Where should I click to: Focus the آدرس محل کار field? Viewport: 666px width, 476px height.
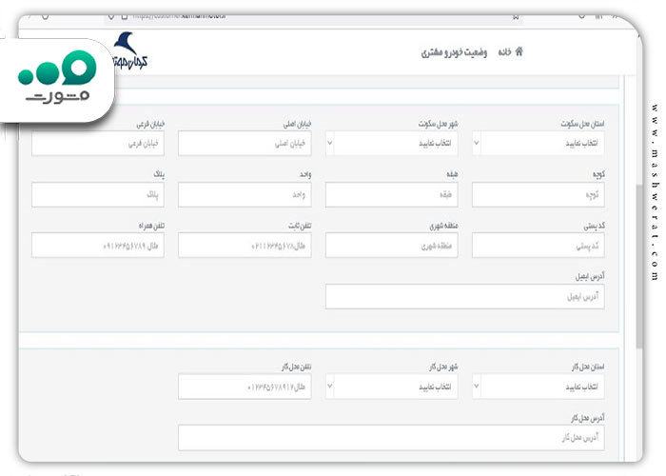pyautogui.click(x=392, y=437)
